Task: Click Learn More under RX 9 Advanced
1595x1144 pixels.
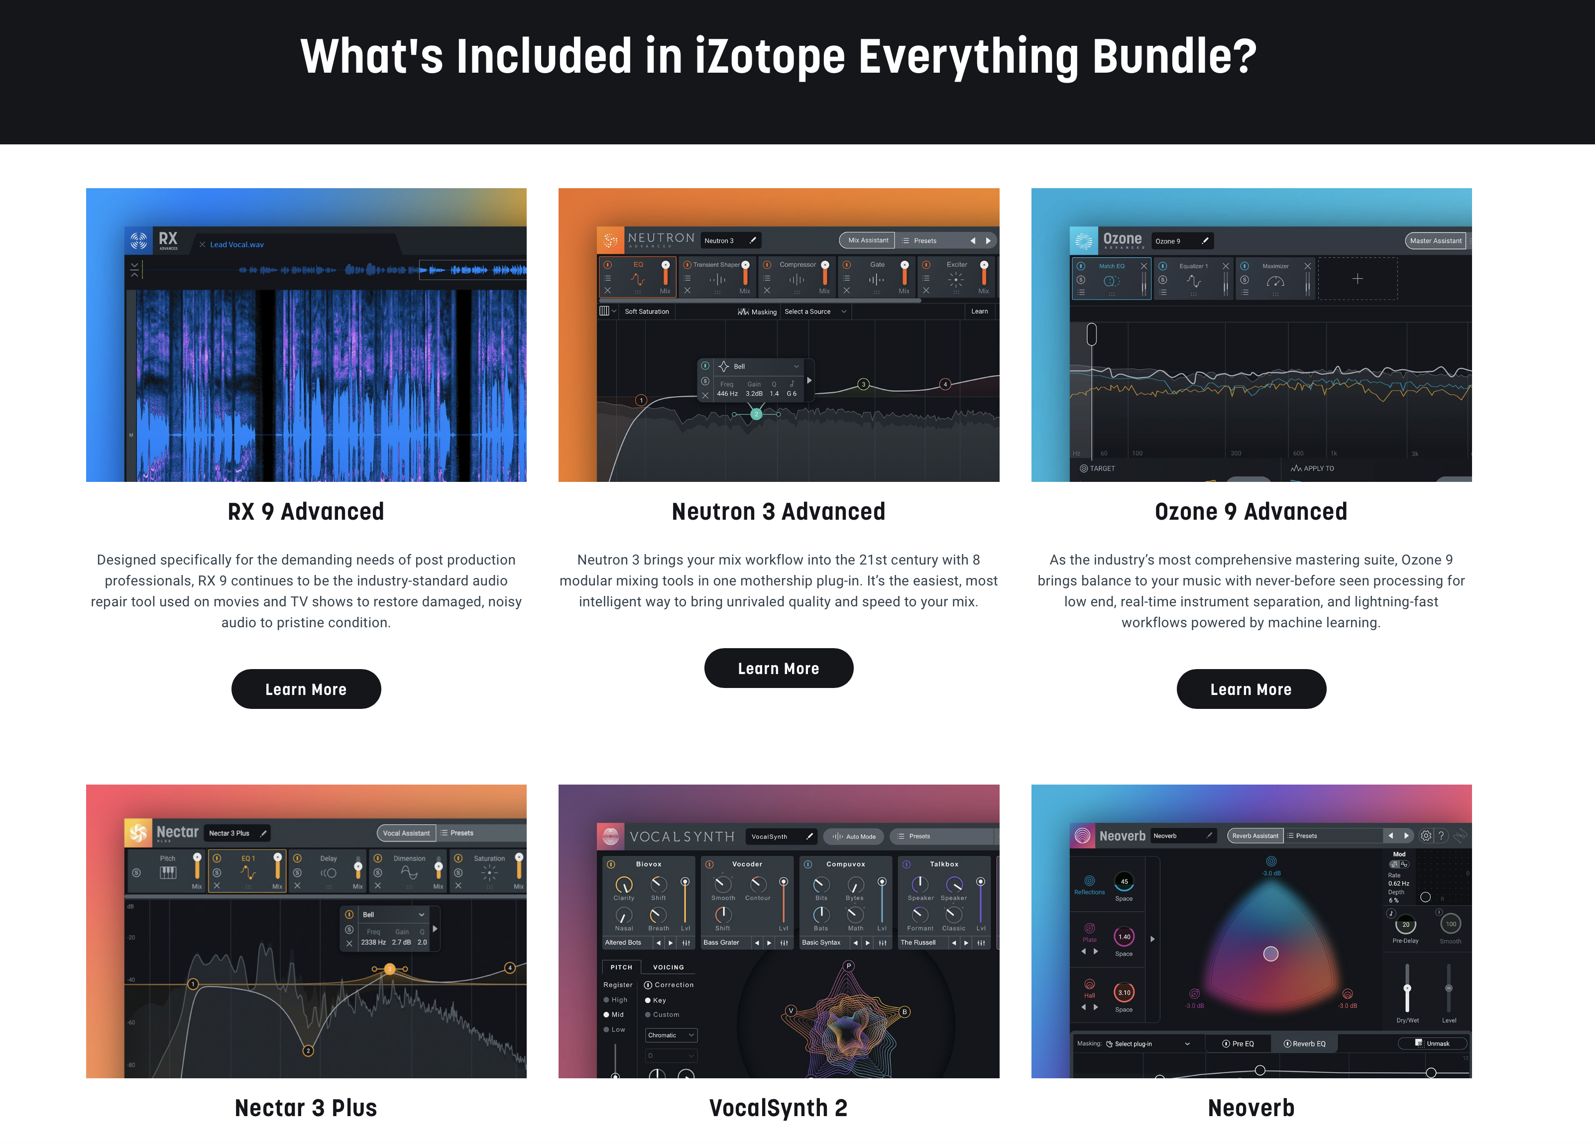Action: [306, 689]
